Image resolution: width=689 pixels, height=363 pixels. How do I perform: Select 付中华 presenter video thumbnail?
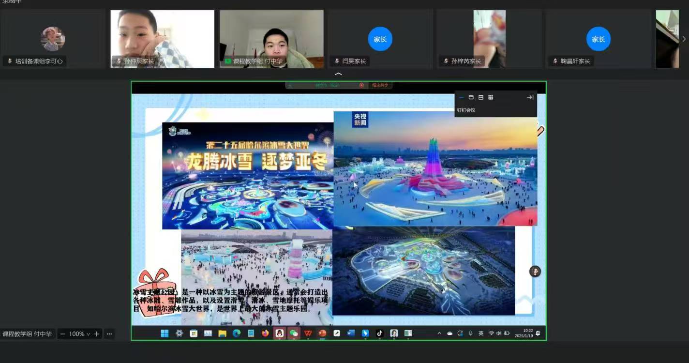click(x=271, y=39)
